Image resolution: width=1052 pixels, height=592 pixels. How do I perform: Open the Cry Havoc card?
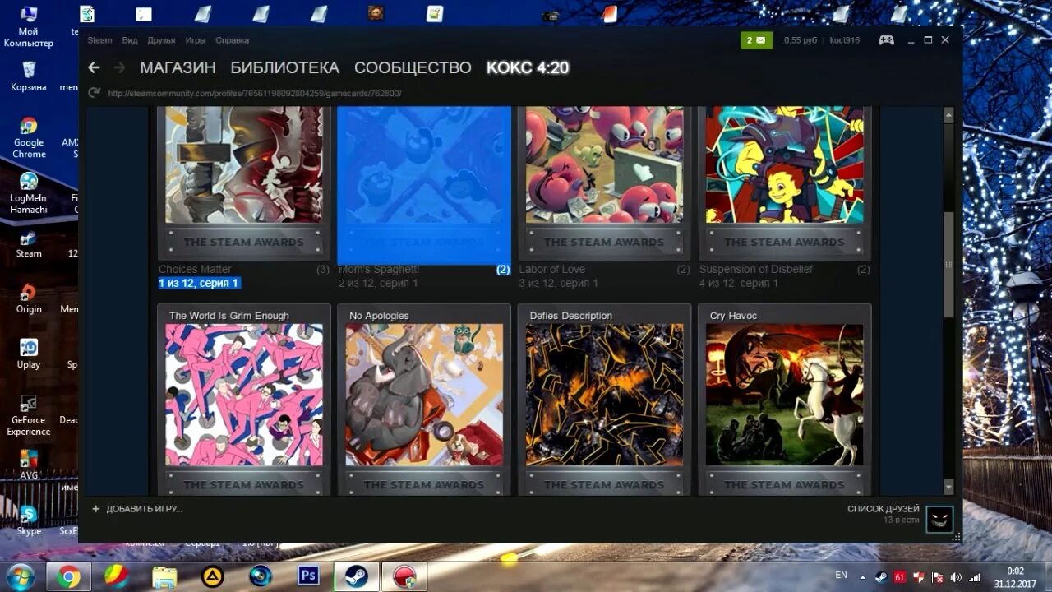coord(784,400)
